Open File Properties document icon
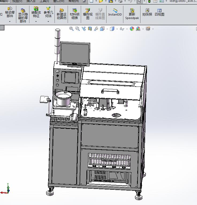This screenshot has width=197, height=205. click(x=155, y=1)
